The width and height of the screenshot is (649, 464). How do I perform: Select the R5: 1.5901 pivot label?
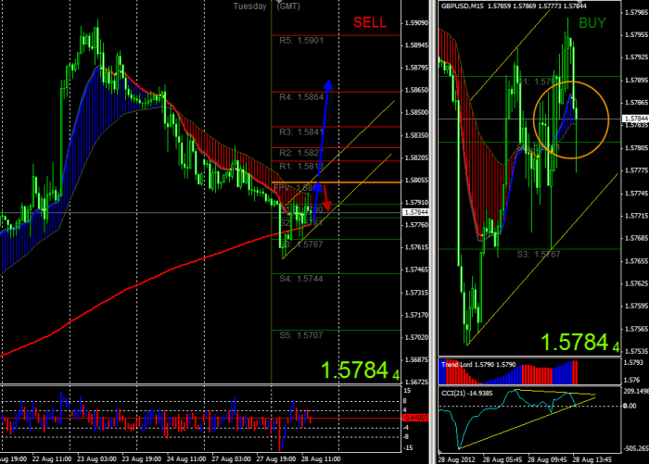point(301,41)
